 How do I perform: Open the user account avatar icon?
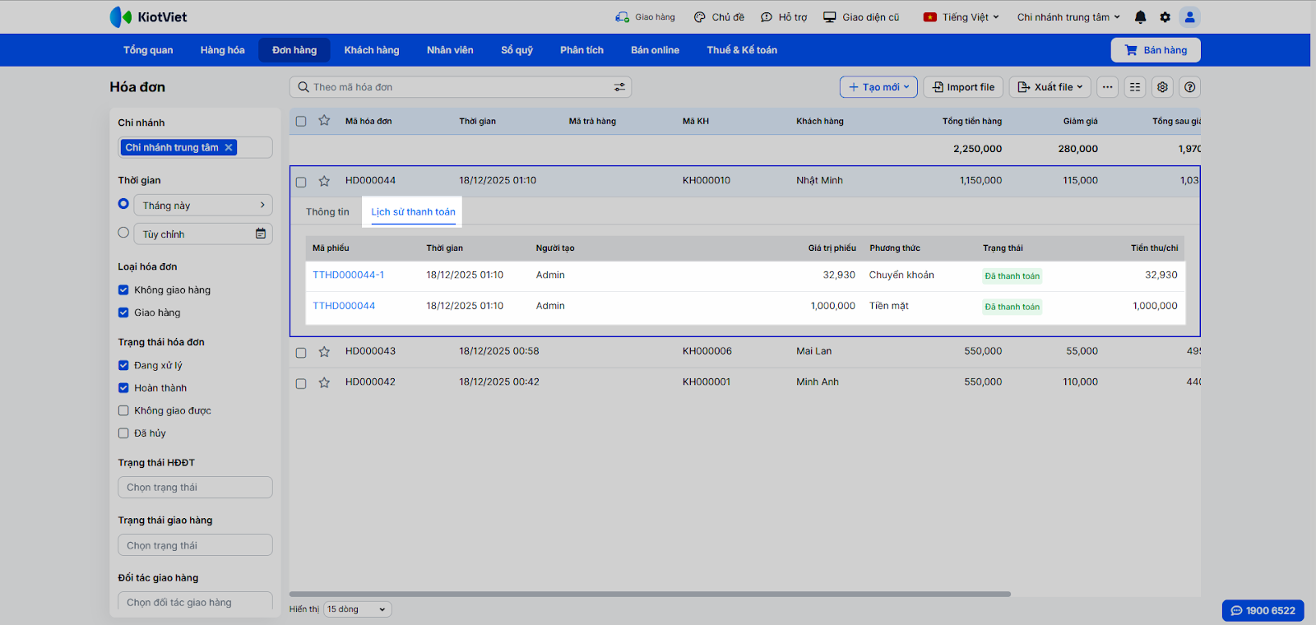coord(1189,17)
